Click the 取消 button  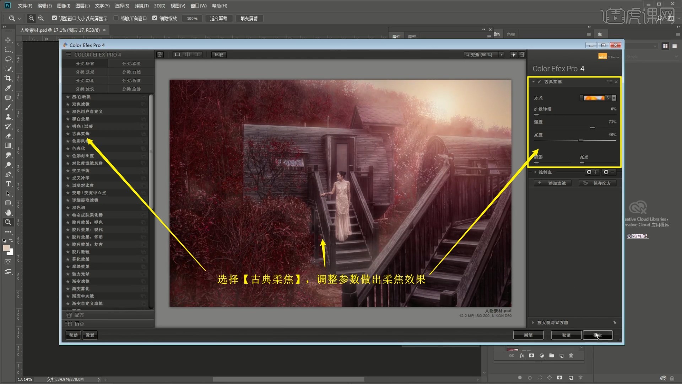[566, 335]
